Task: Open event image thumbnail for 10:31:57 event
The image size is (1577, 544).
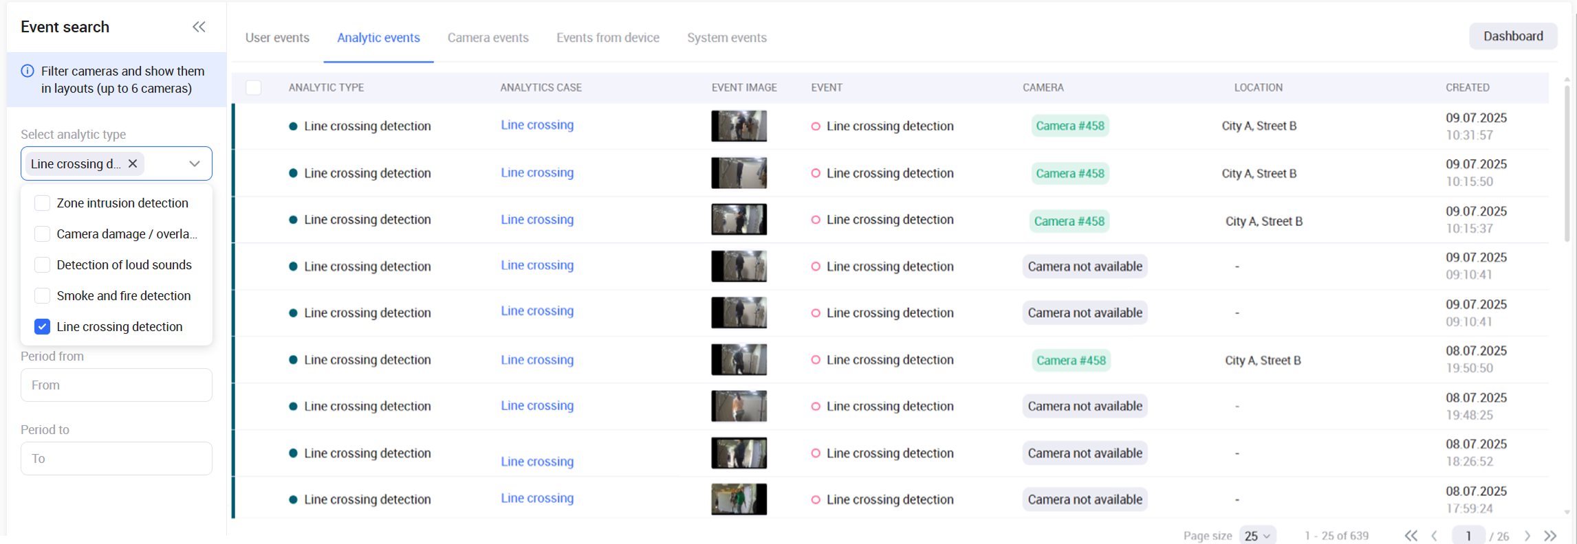Action: [738, 126]
